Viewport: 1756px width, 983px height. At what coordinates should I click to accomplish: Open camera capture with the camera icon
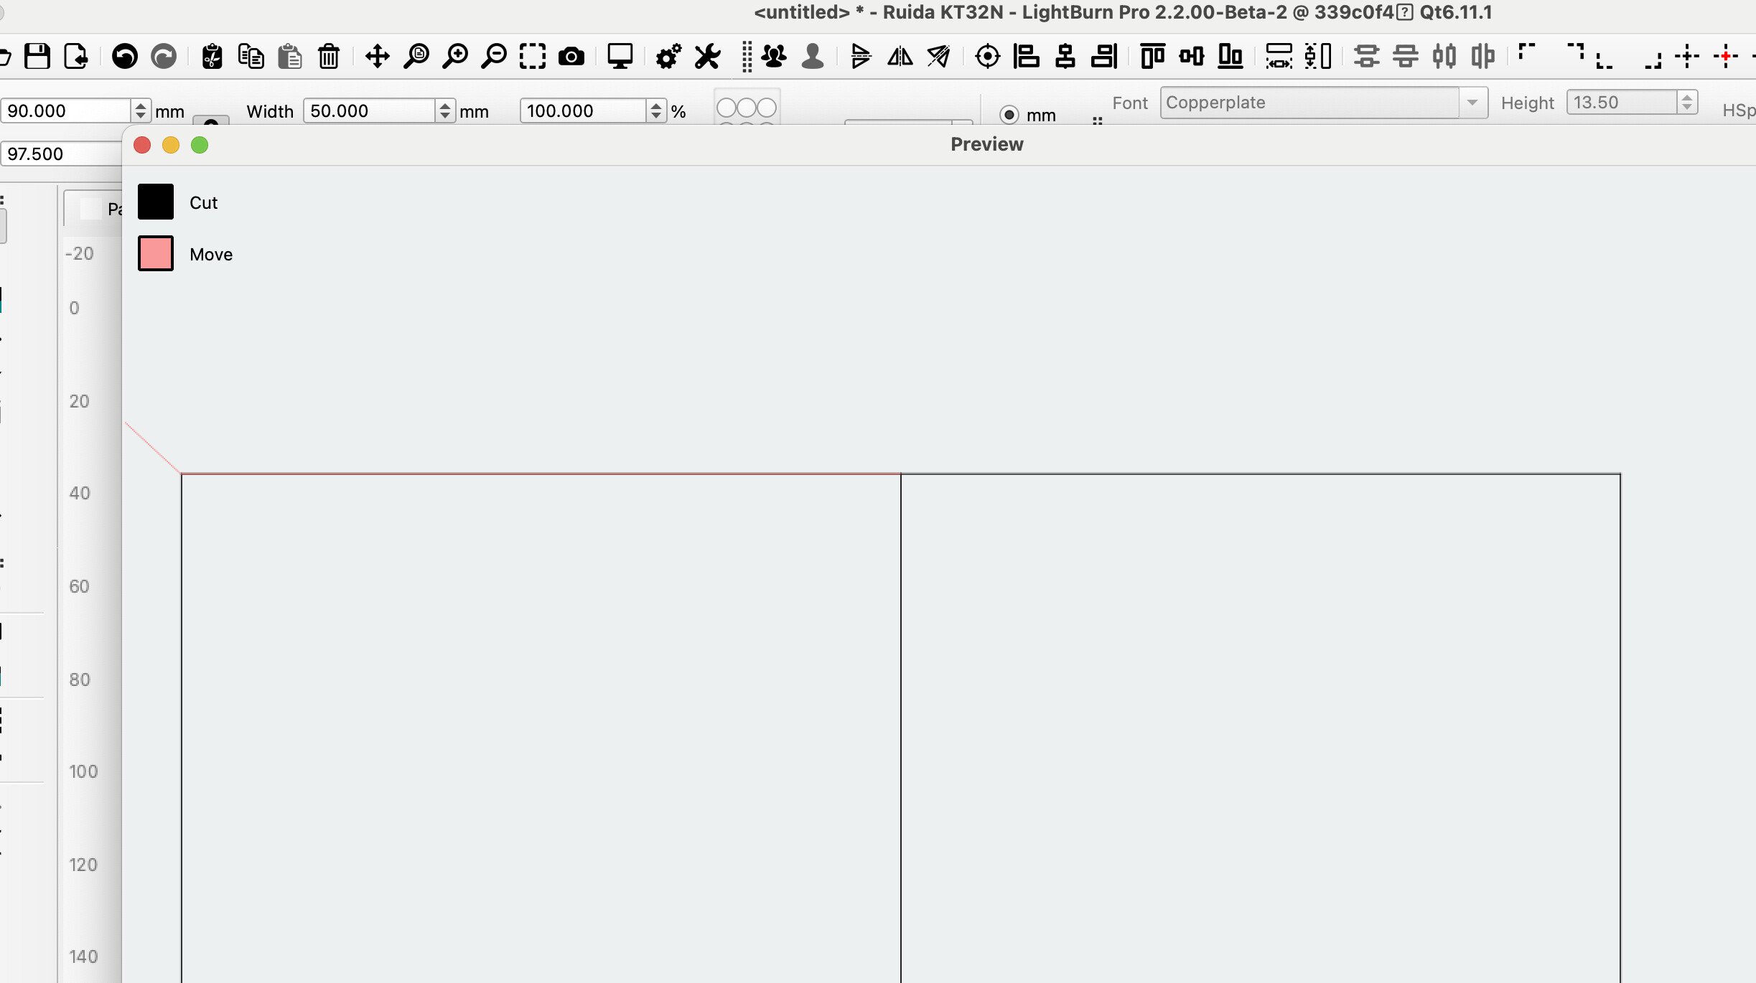(x=571, y=56)
